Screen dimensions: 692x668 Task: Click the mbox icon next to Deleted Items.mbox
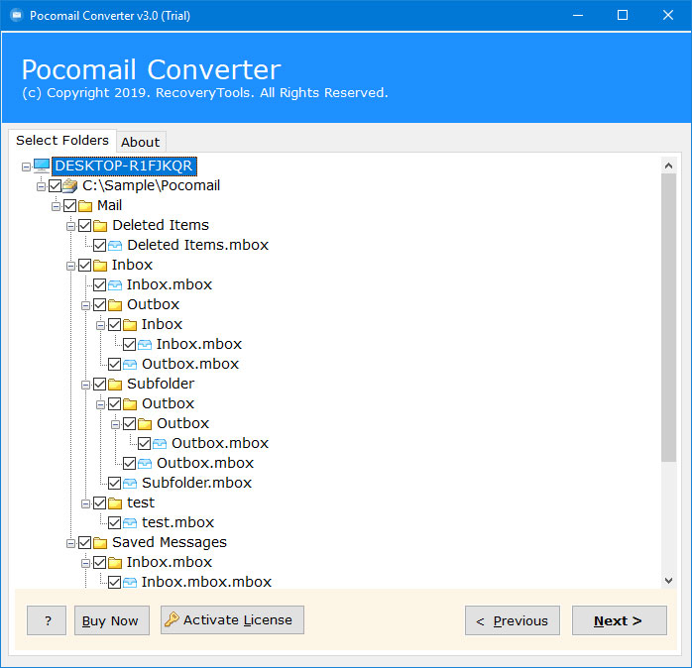(115, 246)
